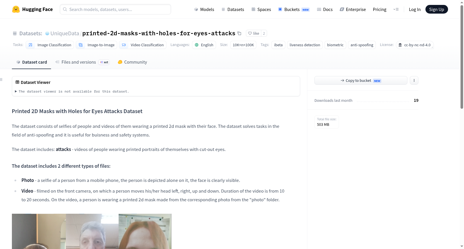Click the Files and versions tab icon

click(57, 62)
